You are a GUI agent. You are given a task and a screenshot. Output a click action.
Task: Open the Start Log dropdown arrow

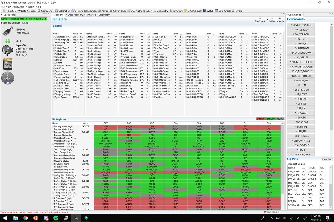[x=267, y=20]
